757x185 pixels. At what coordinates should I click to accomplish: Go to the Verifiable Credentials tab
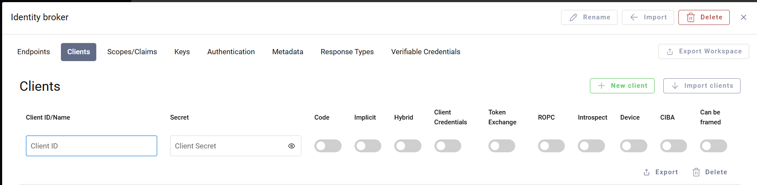pos(425,52)
